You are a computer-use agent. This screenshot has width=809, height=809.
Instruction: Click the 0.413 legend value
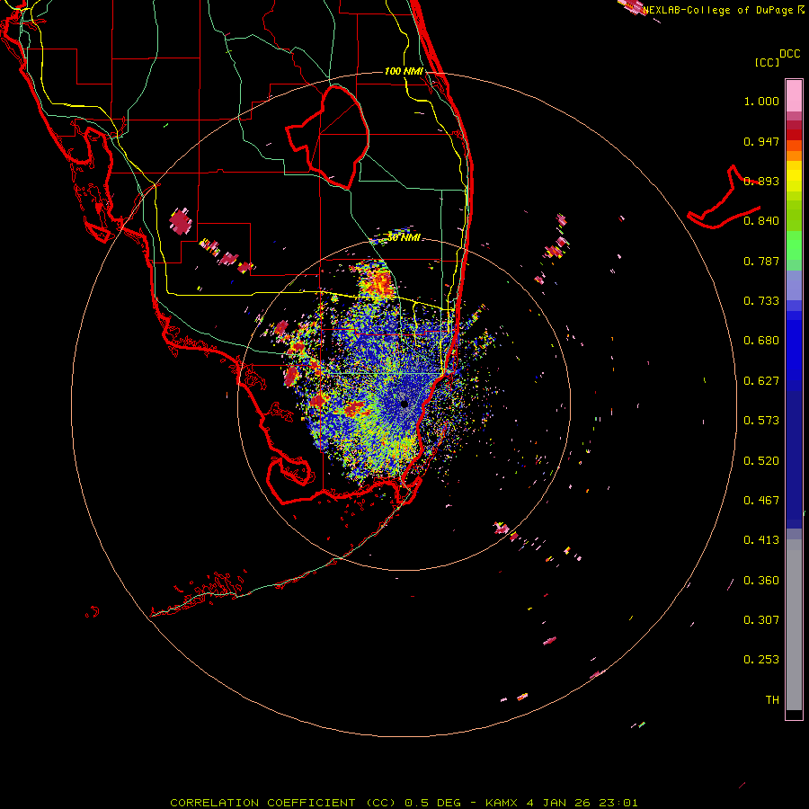click(x=761, y=540)
